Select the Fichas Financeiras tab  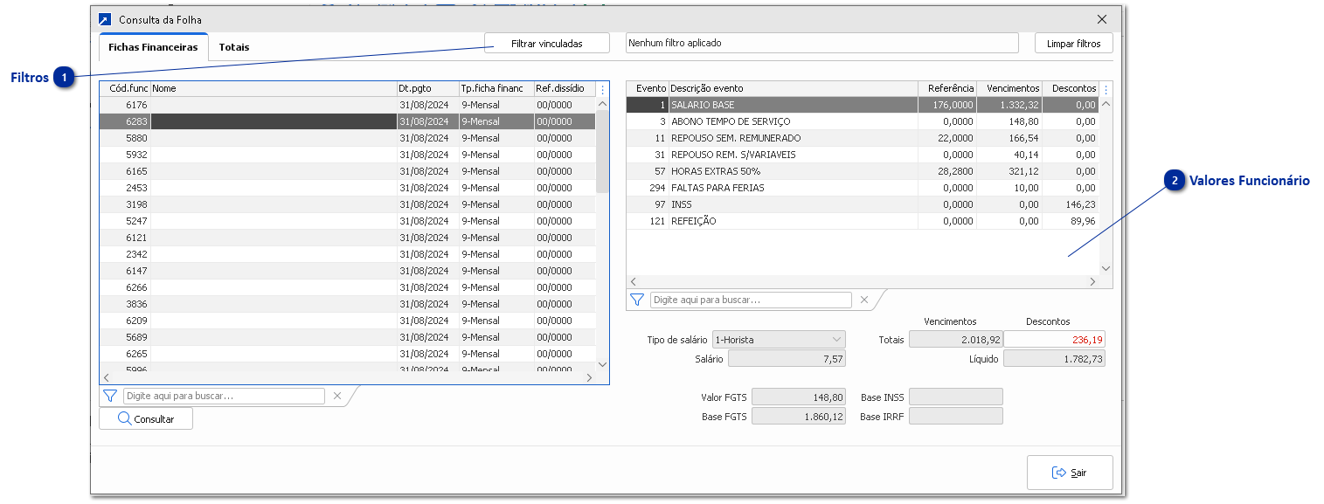(153, 47)
